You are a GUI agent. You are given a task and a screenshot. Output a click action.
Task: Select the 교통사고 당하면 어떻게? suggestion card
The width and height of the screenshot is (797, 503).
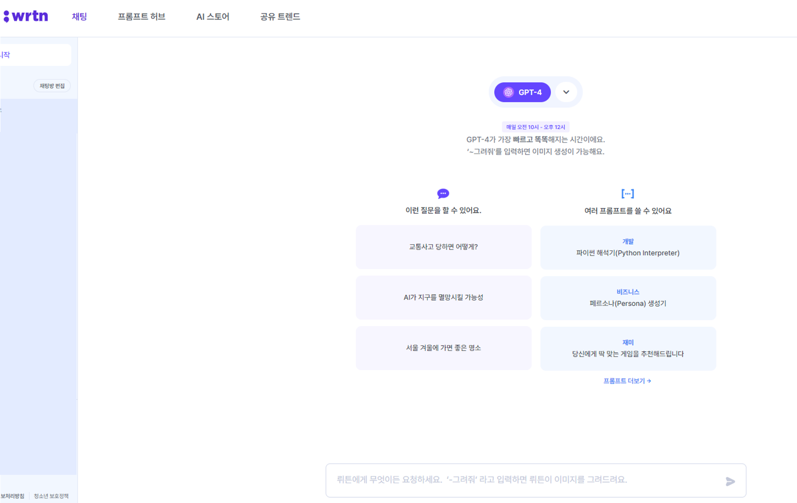(443, 247)
